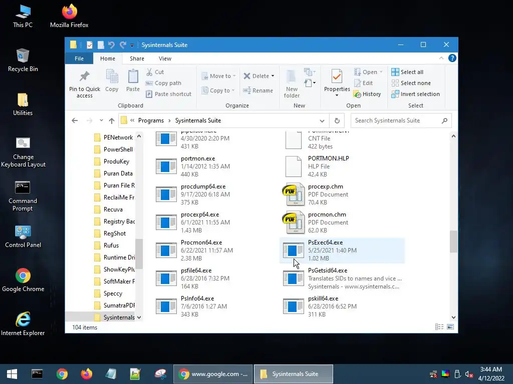The height and width of the screenshot is (384, 513).
Task: Click Quick Access Toolbar properties icon
Action: point(90,44)
